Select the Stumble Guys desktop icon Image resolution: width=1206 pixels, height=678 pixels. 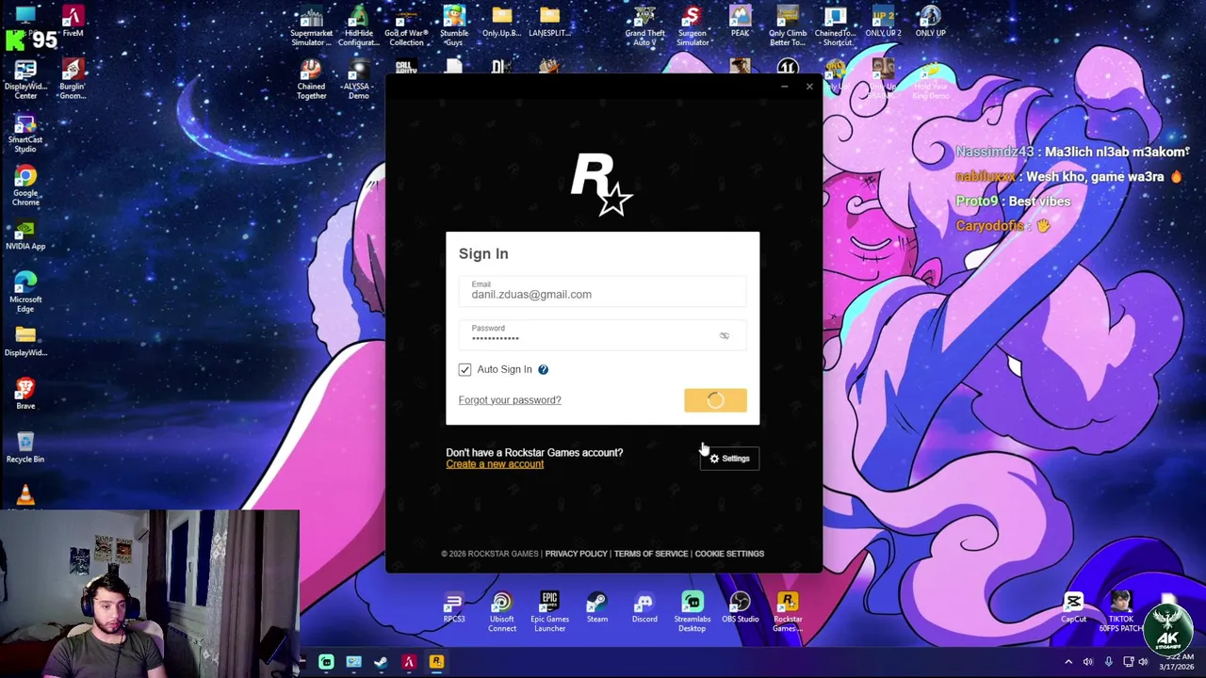pos(453,26)
